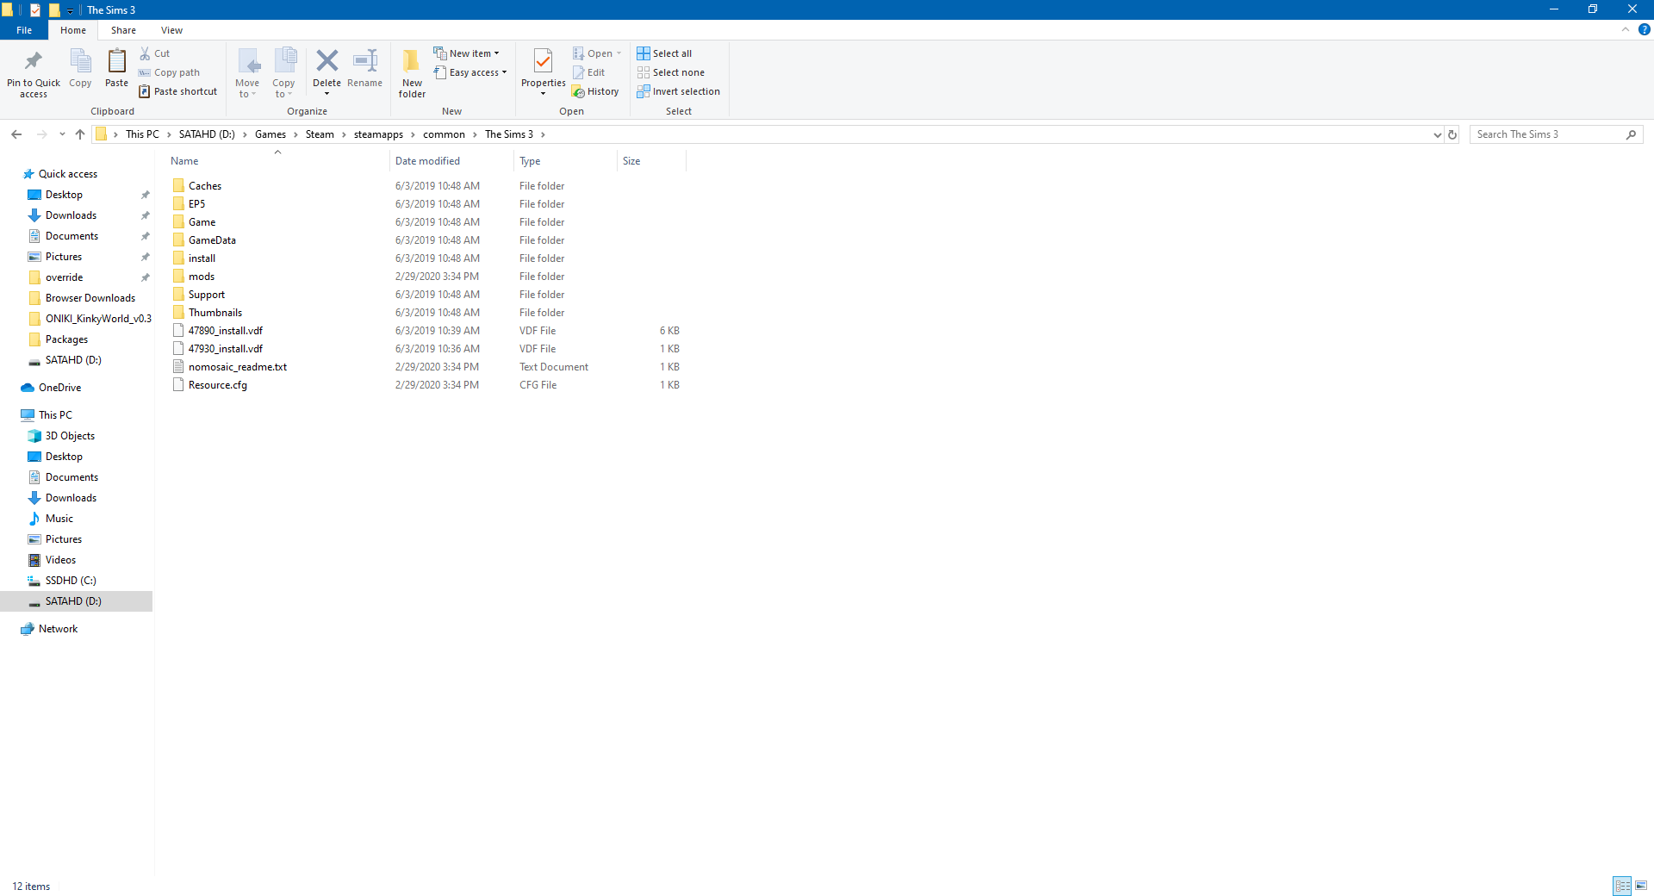Switch to Large icons view layout
1654x896 pixels.
point(1641,886)
